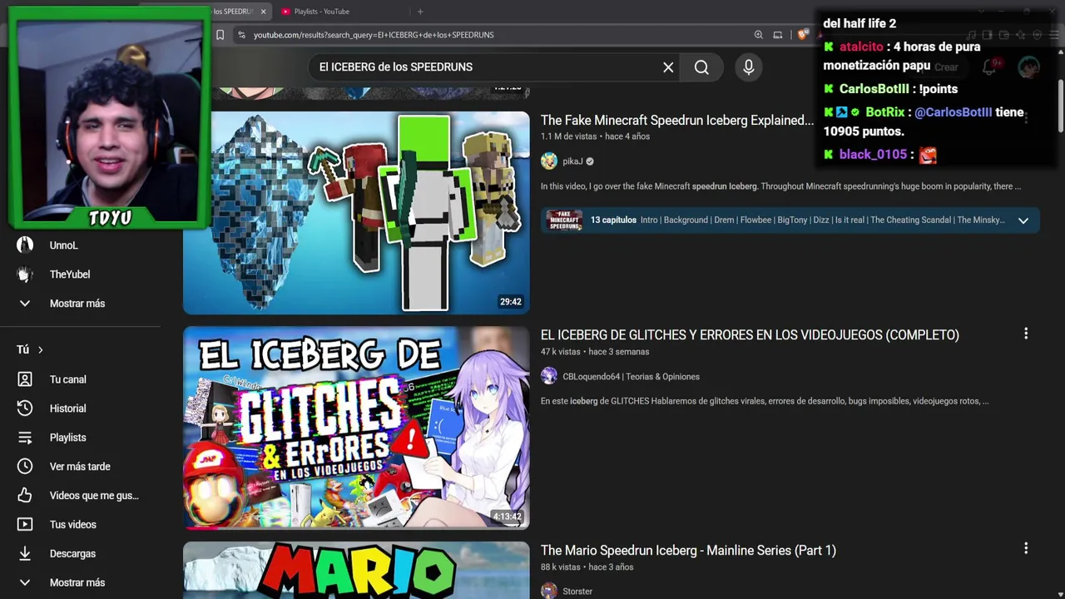Open The Fake Minecraft Speedrun Iceberg Explained title
The width and height of the screenshot is (1065, 599).
coord(677,121)
